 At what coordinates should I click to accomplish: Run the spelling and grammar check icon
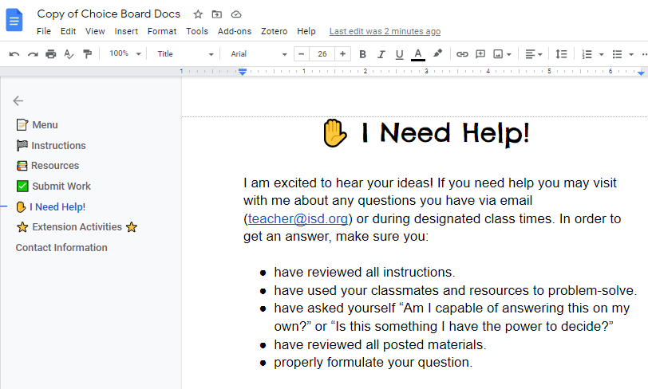69,54
